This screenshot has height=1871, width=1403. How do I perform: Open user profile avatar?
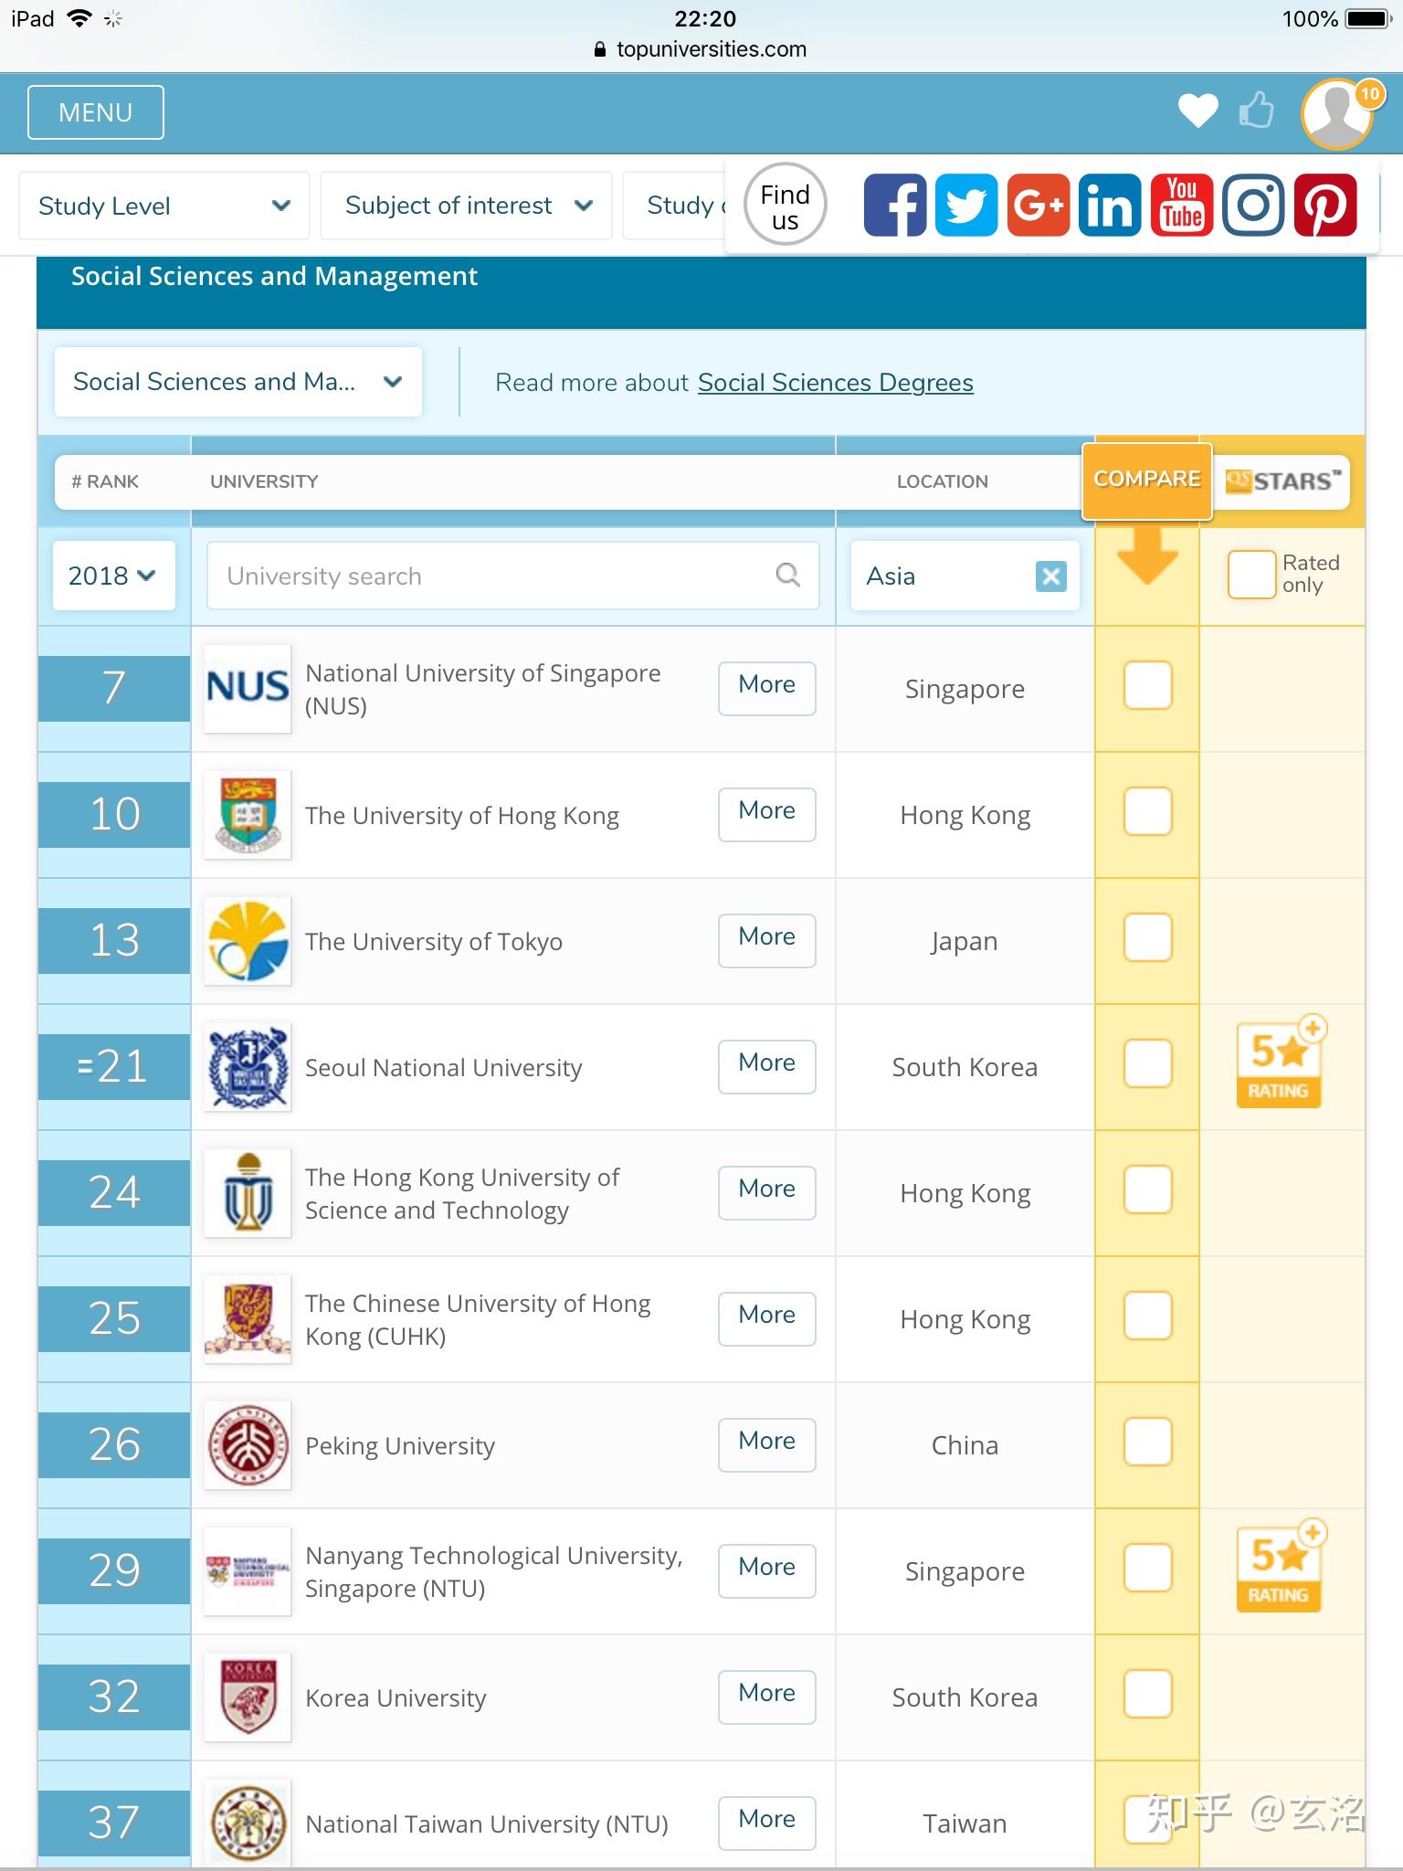[x=1338, y=113]
